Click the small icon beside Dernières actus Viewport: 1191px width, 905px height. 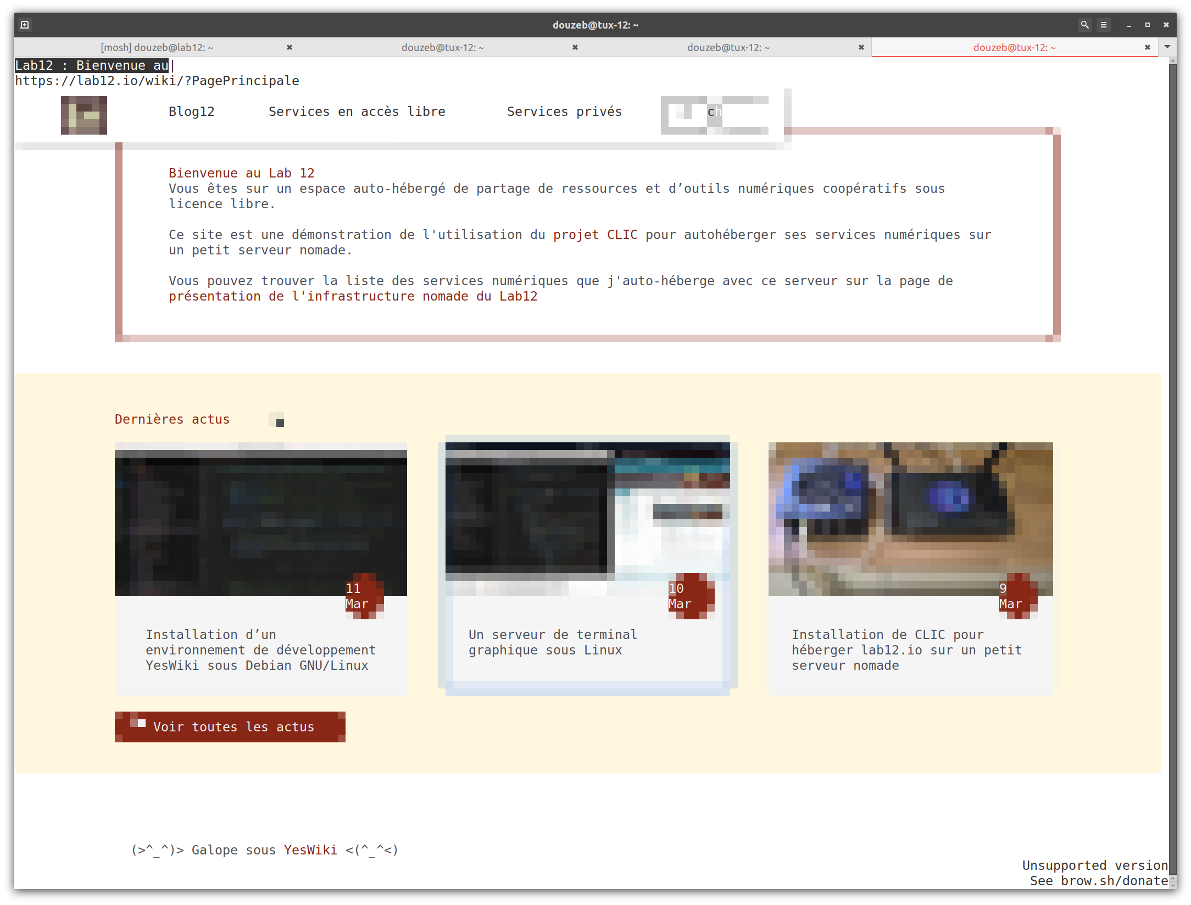click(x=277, y=420)
